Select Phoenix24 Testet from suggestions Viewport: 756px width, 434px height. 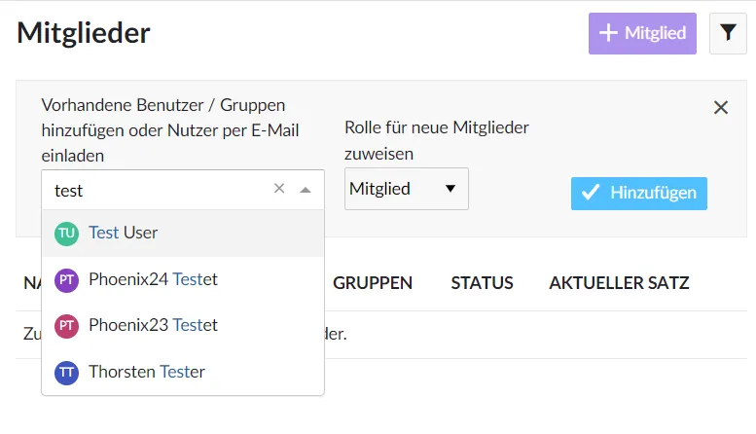183,279
